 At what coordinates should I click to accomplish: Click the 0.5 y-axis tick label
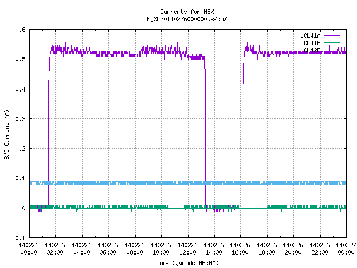pyautogui.click(x=20, y=59)
